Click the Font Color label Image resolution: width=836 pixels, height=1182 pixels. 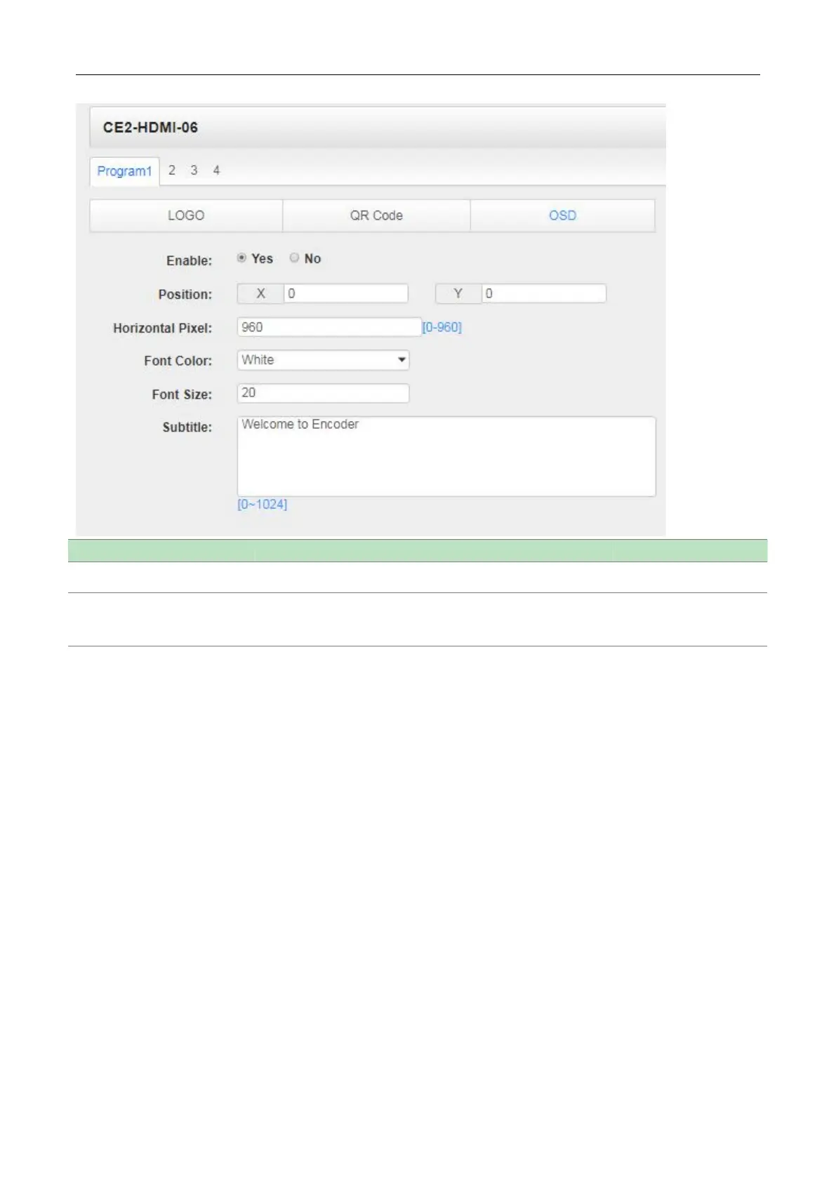pos(178,361)
